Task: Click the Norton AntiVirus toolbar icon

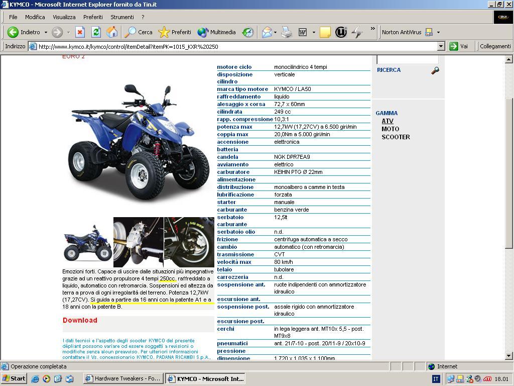Action: [x=429, y=32]
